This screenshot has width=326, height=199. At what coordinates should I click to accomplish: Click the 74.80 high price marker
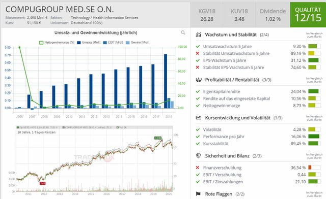(x=158, y=138)
